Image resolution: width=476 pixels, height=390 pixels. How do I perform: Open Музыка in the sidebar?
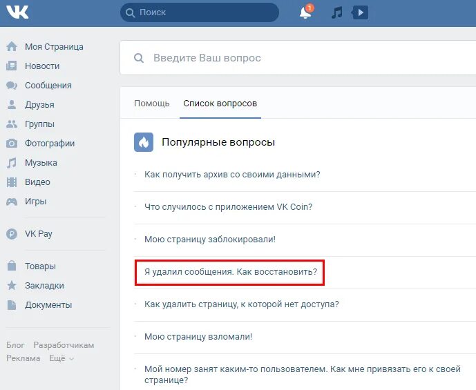(x=41, y=163)
